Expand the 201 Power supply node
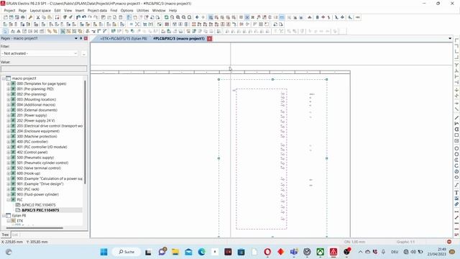This screenshot has height=259, width=460. pos(9,115)
